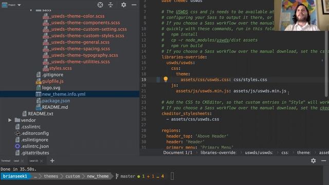The height and width of the screenshot is (185, 329).
Task: Select the .gitignore file
Action: coord(52,75)
